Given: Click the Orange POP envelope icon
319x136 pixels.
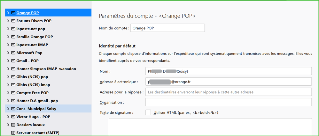Looking at the screenshot, I should point(13,13).
